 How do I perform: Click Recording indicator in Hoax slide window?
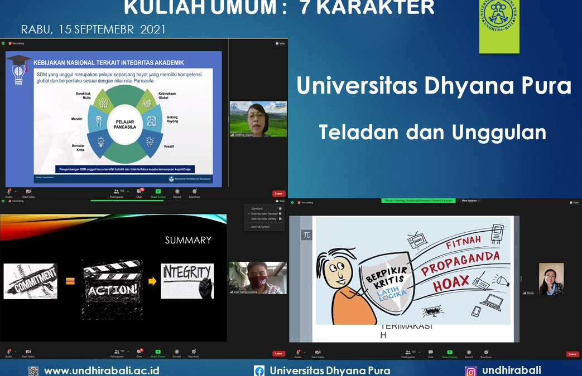coord(306,203)
